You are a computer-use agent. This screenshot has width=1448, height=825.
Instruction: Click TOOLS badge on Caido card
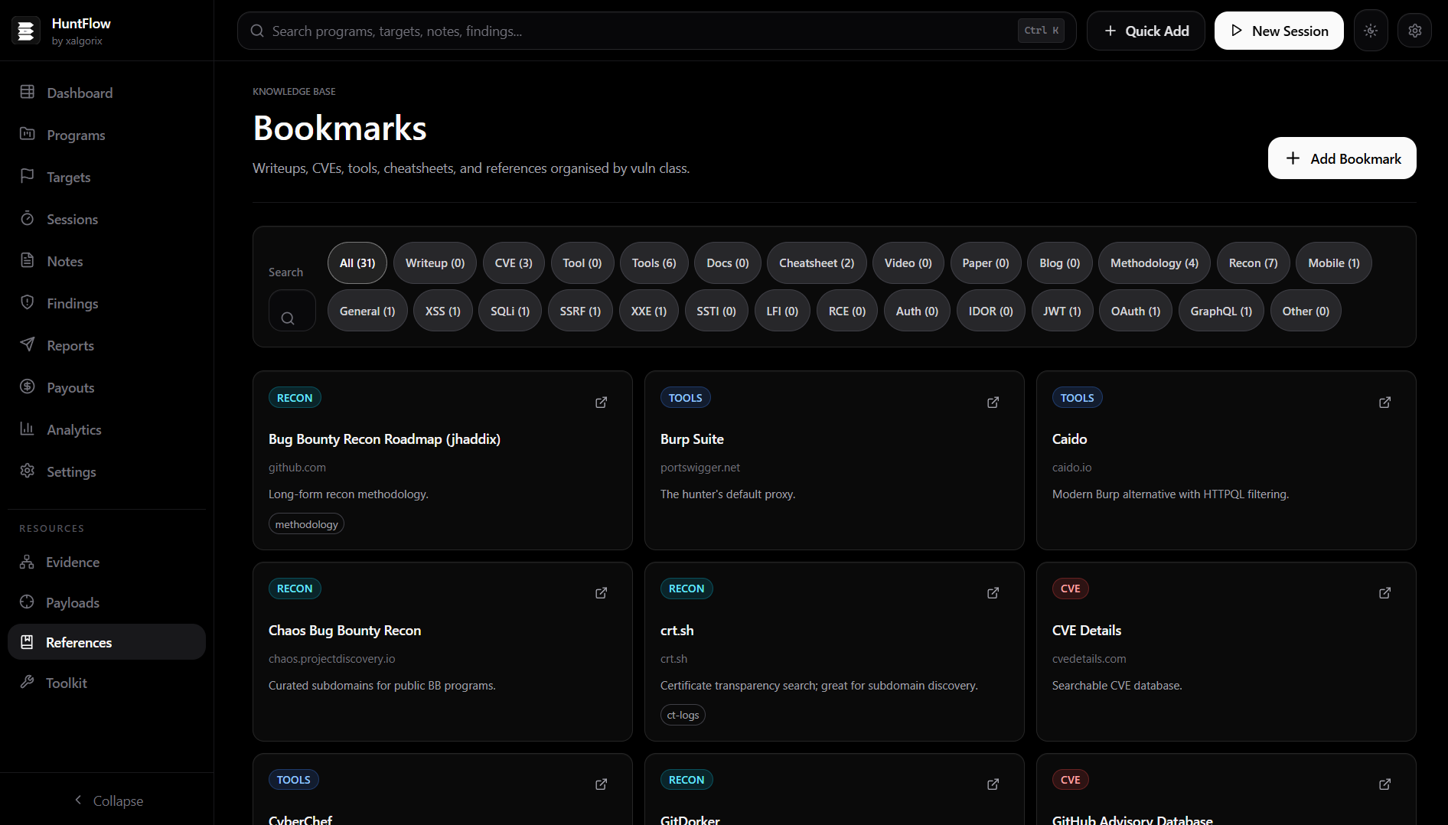tap(1077, 398)
